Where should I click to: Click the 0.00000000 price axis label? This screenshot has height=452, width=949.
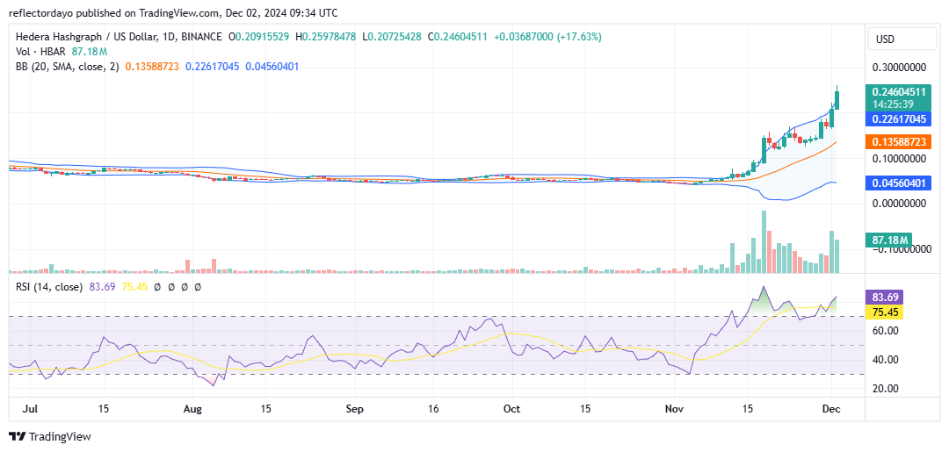coord(898,204)
